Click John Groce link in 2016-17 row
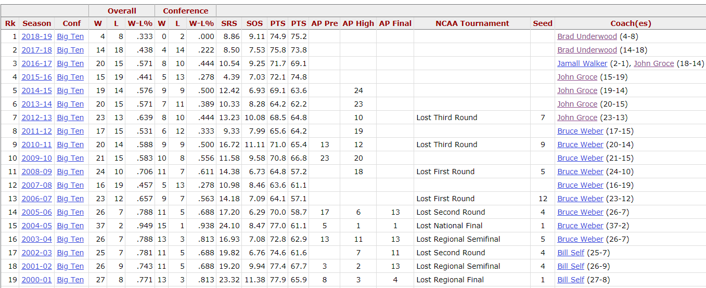This screenshot has height=288, width=706. [653, 63]
